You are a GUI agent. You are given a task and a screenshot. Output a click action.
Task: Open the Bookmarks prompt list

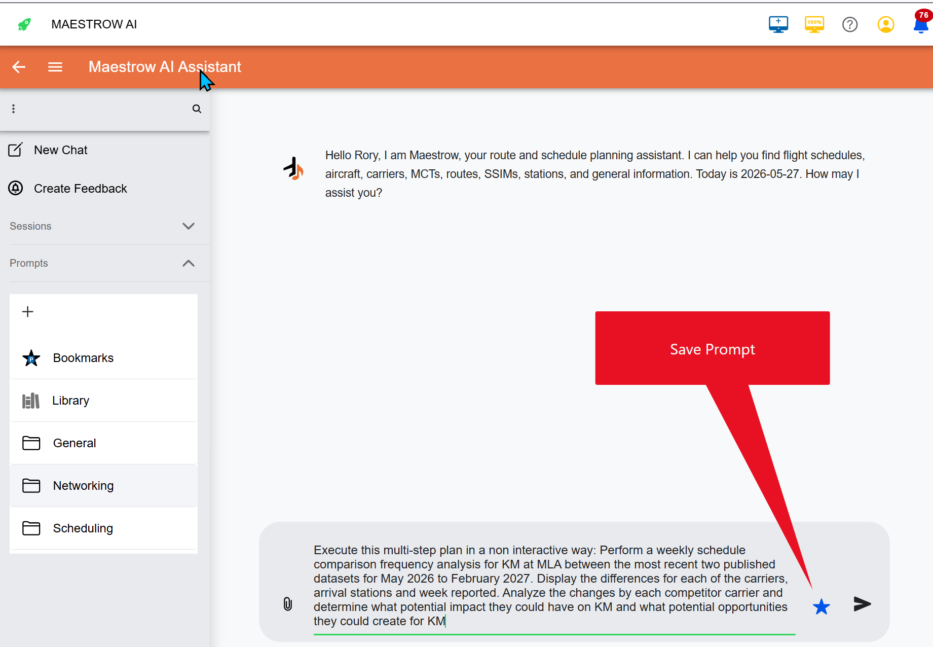[103, 358]
